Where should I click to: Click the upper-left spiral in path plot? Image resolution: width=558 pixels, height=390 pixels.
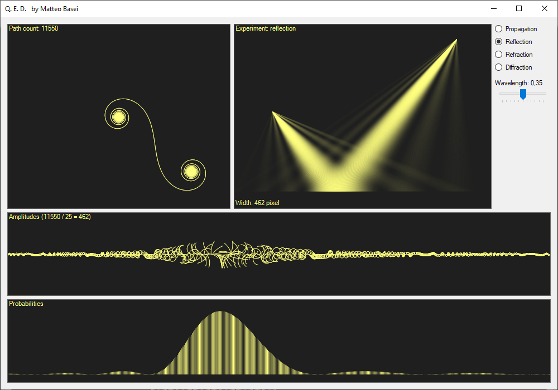coord(118,117)
